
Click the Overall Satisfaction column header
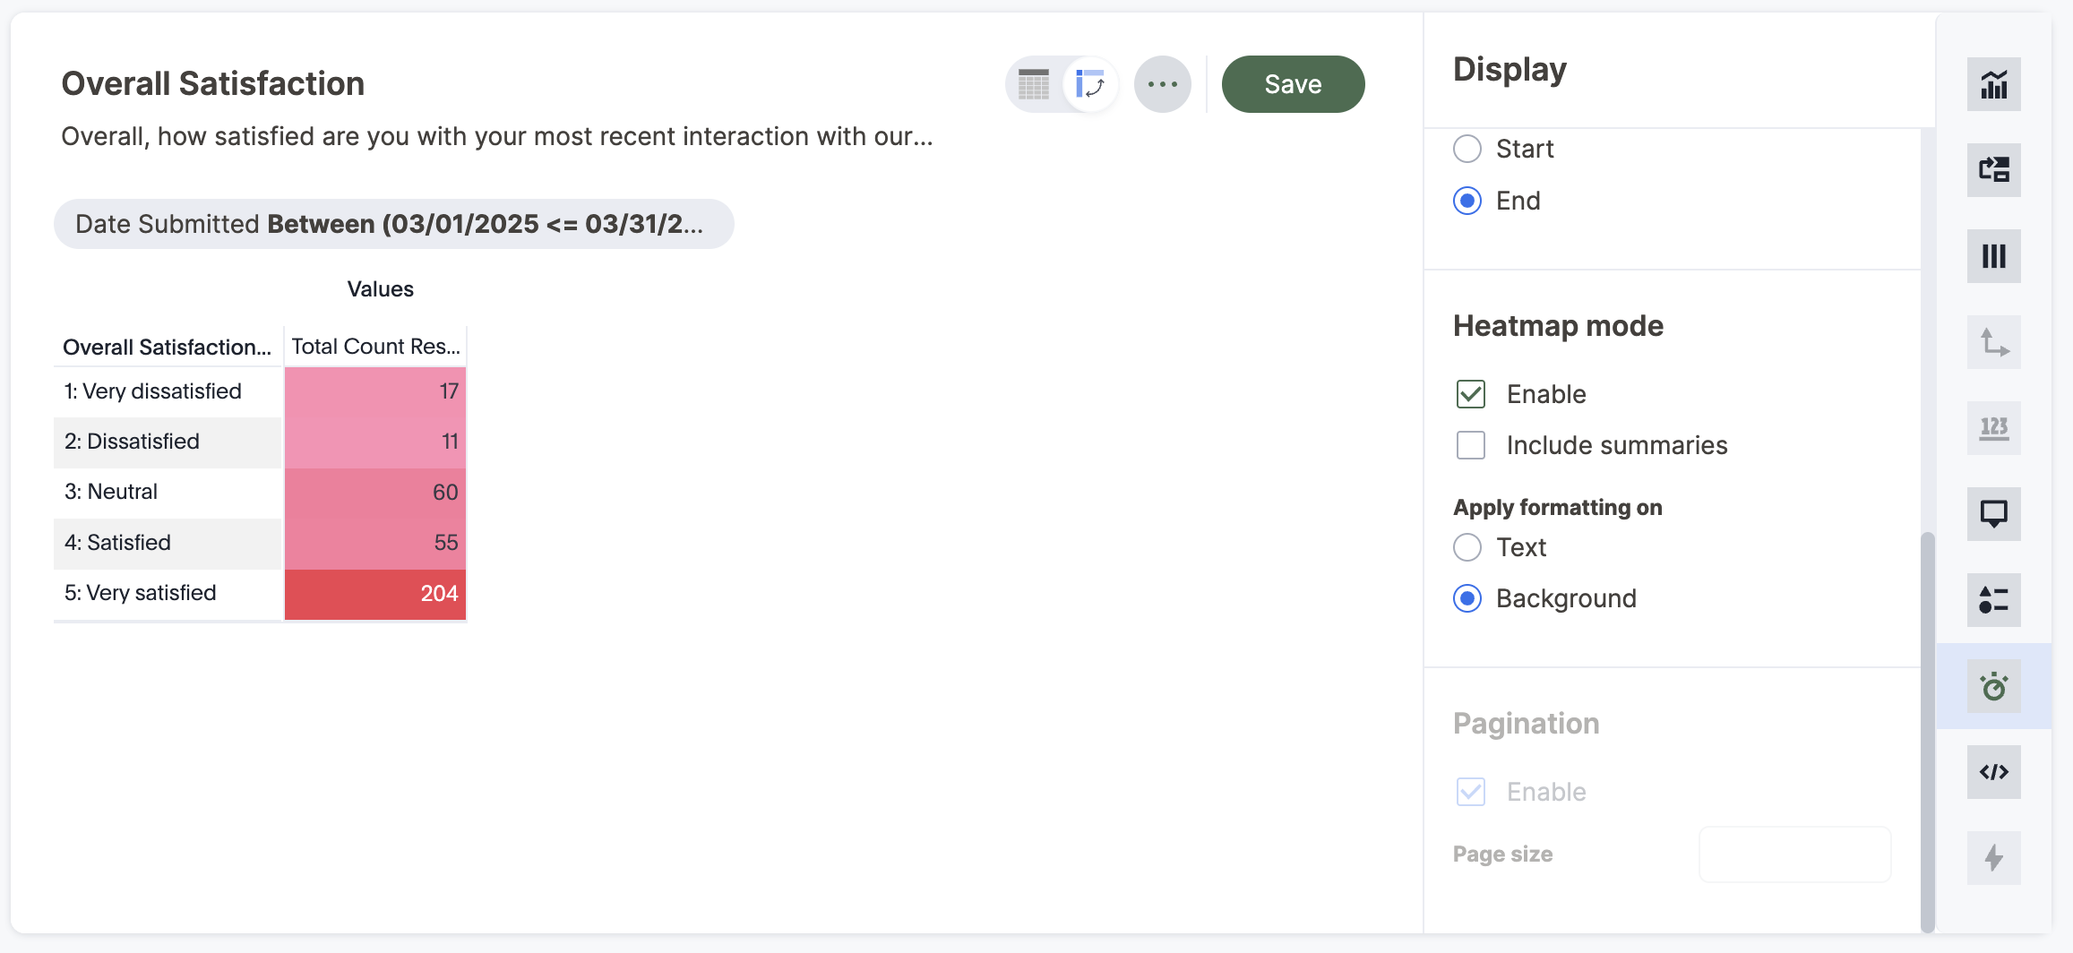(168, 347)
